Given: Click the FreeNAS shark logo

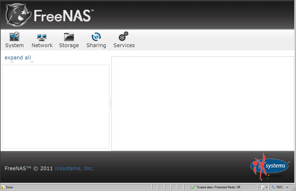Looking at the screenshot, I should pos(18,15).
